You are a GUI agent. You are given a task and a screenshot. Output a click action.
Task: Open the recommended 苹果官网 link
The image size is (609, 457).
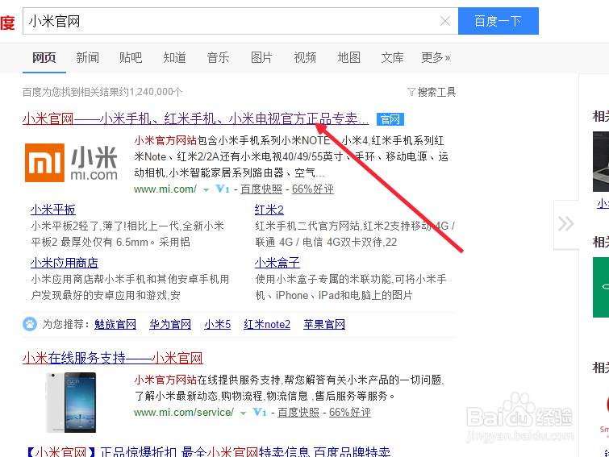coord(324,324)
